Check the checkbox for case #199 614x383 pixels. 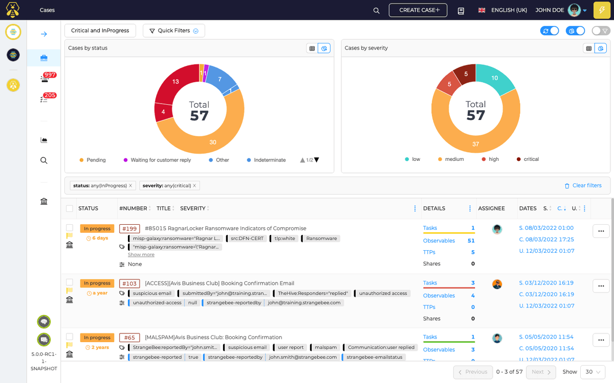coord(70,228)
